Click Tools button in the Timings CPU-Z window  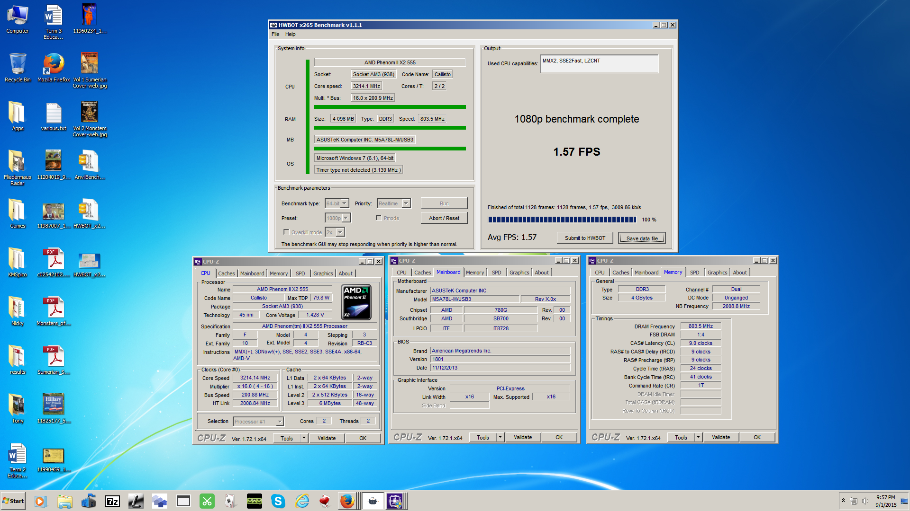681,437
